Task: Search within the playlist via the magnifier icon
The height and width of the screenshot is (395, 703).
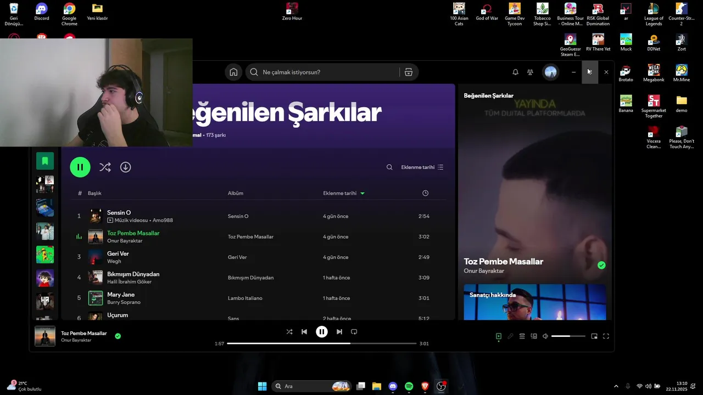Action: pos(389,167)
